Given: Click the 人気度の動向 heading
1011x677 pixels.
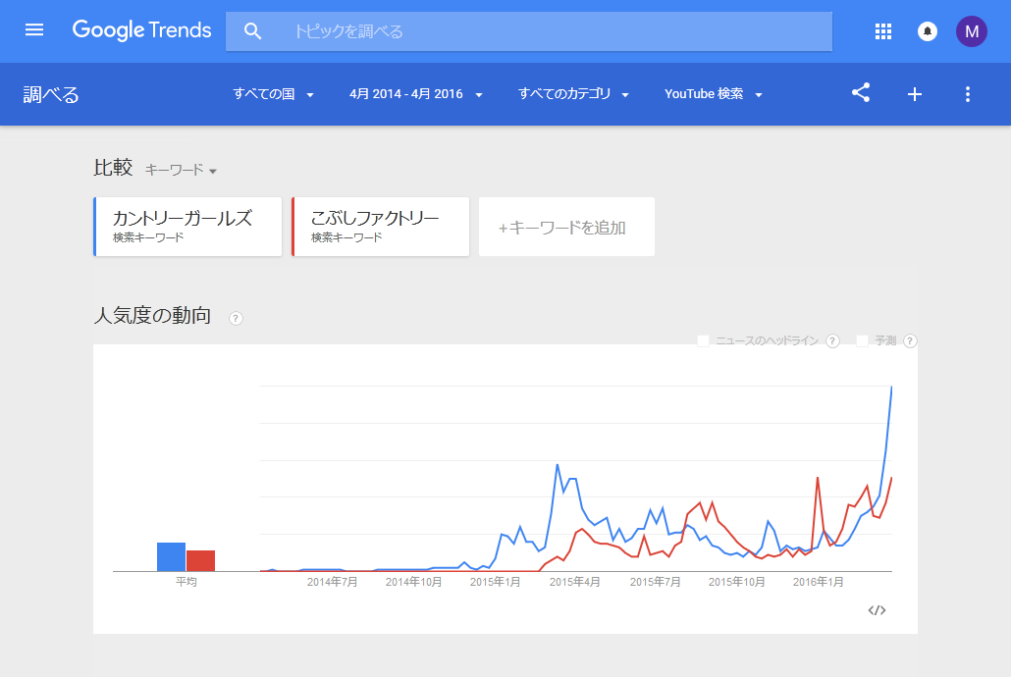Looking at the screenshot, I should click(x=153, y=315).
